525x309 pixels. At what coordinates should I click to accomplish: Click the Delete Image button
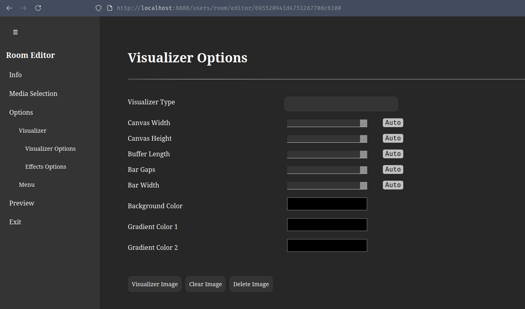(x=251, y=284)
